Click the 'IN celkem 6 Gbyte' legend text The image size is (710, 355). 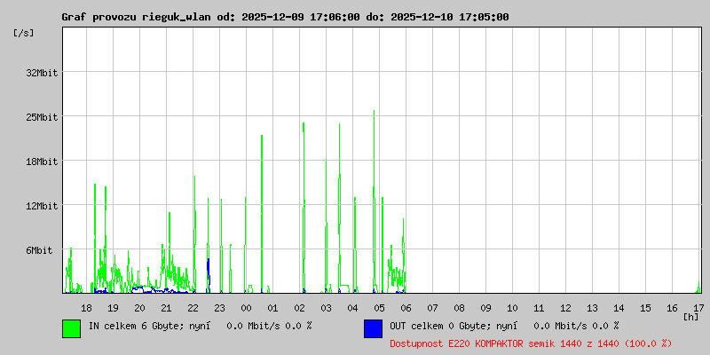(x=136, y=326)
